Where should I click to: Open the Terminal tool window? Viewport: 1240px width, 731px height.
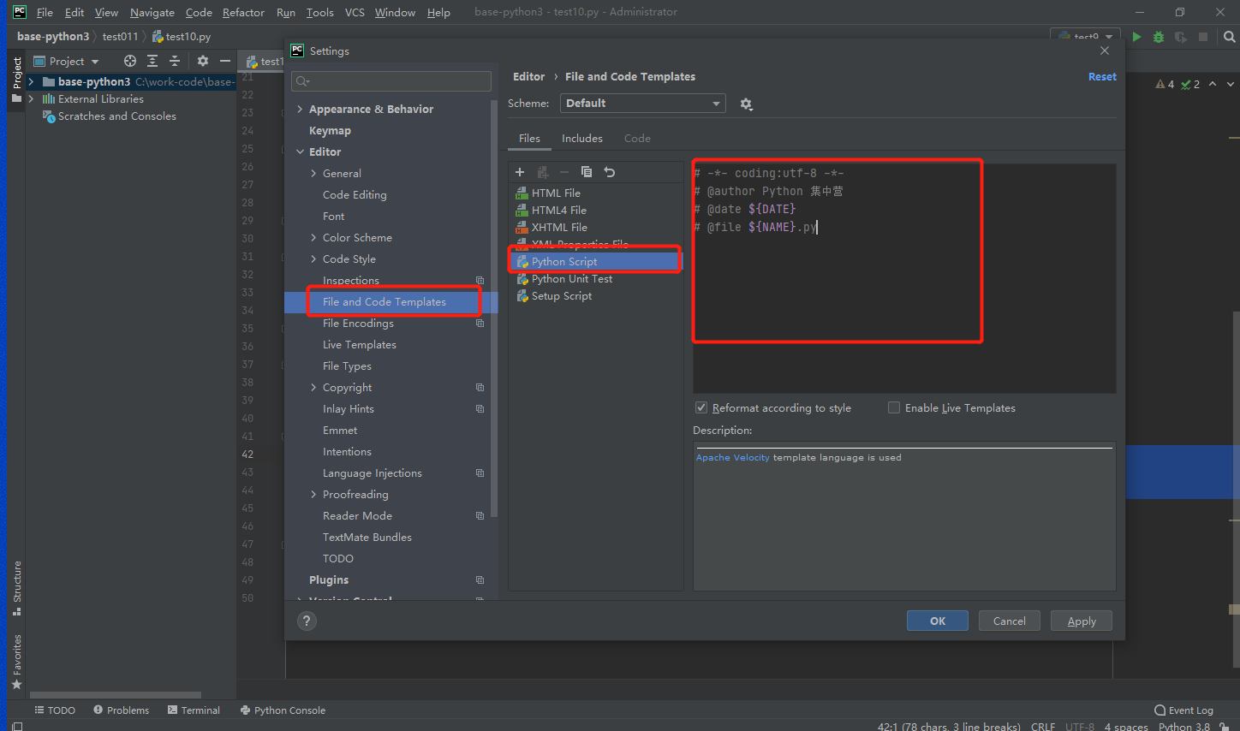click(194, 710)
